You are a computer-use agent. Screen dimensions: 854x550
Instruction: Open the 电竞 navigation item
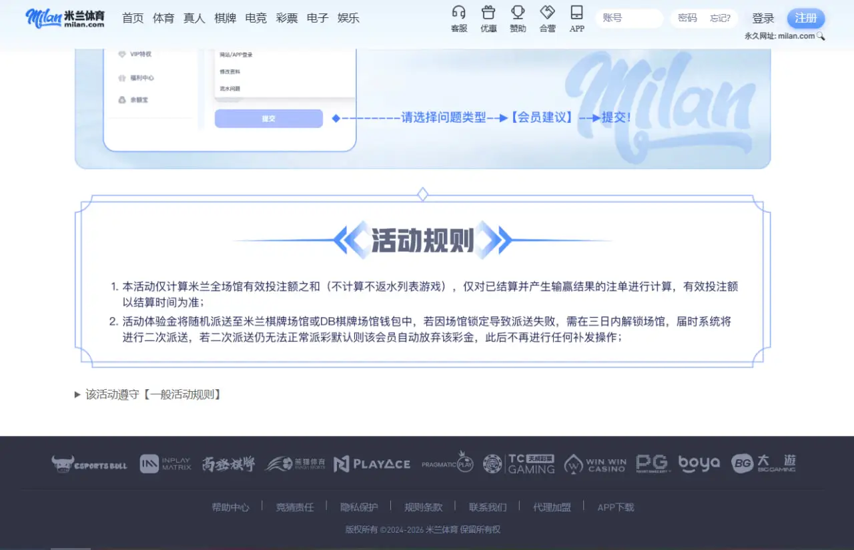[x=256, y=19]
